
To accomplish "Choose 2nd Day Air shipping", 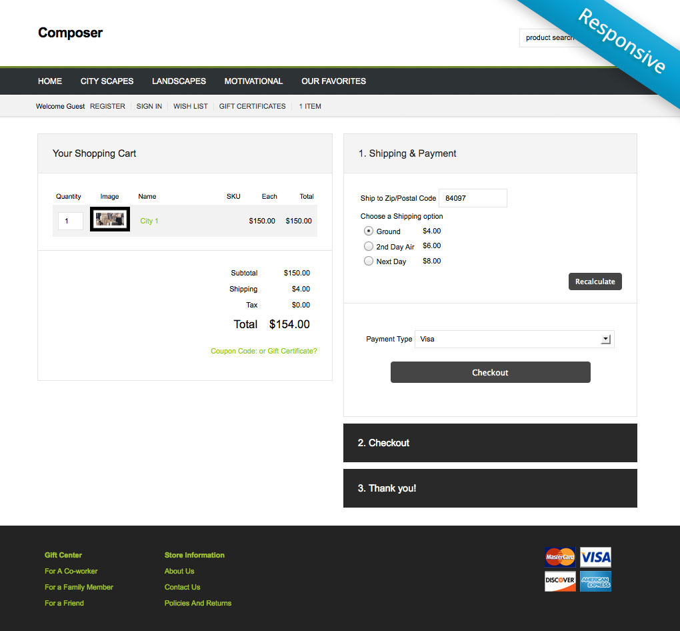I will pos(369,246).
